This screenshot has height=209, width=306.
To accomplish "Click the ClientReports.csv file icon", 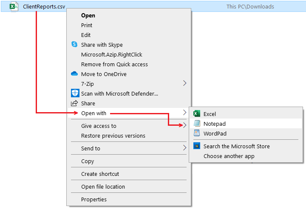I will [x=14, y=6].
